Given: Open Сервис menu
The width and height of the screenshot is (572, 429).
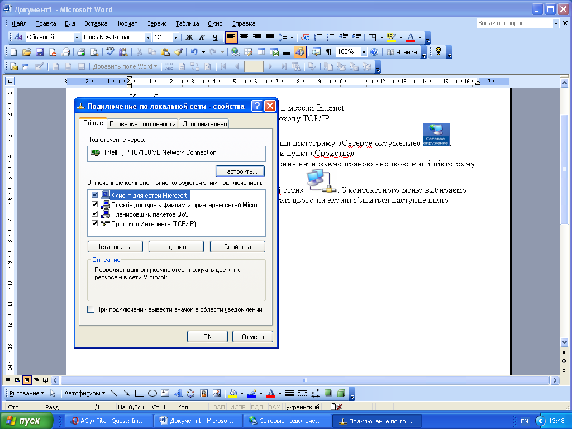Looking at the screenshot, I should pos(156,23).
